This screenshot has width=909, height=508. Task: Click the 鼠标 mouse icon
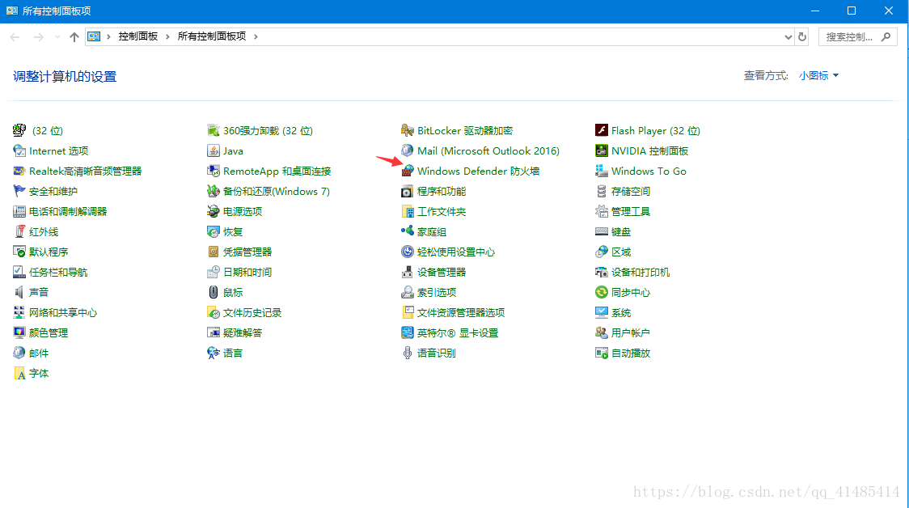[x=214, y=292]
